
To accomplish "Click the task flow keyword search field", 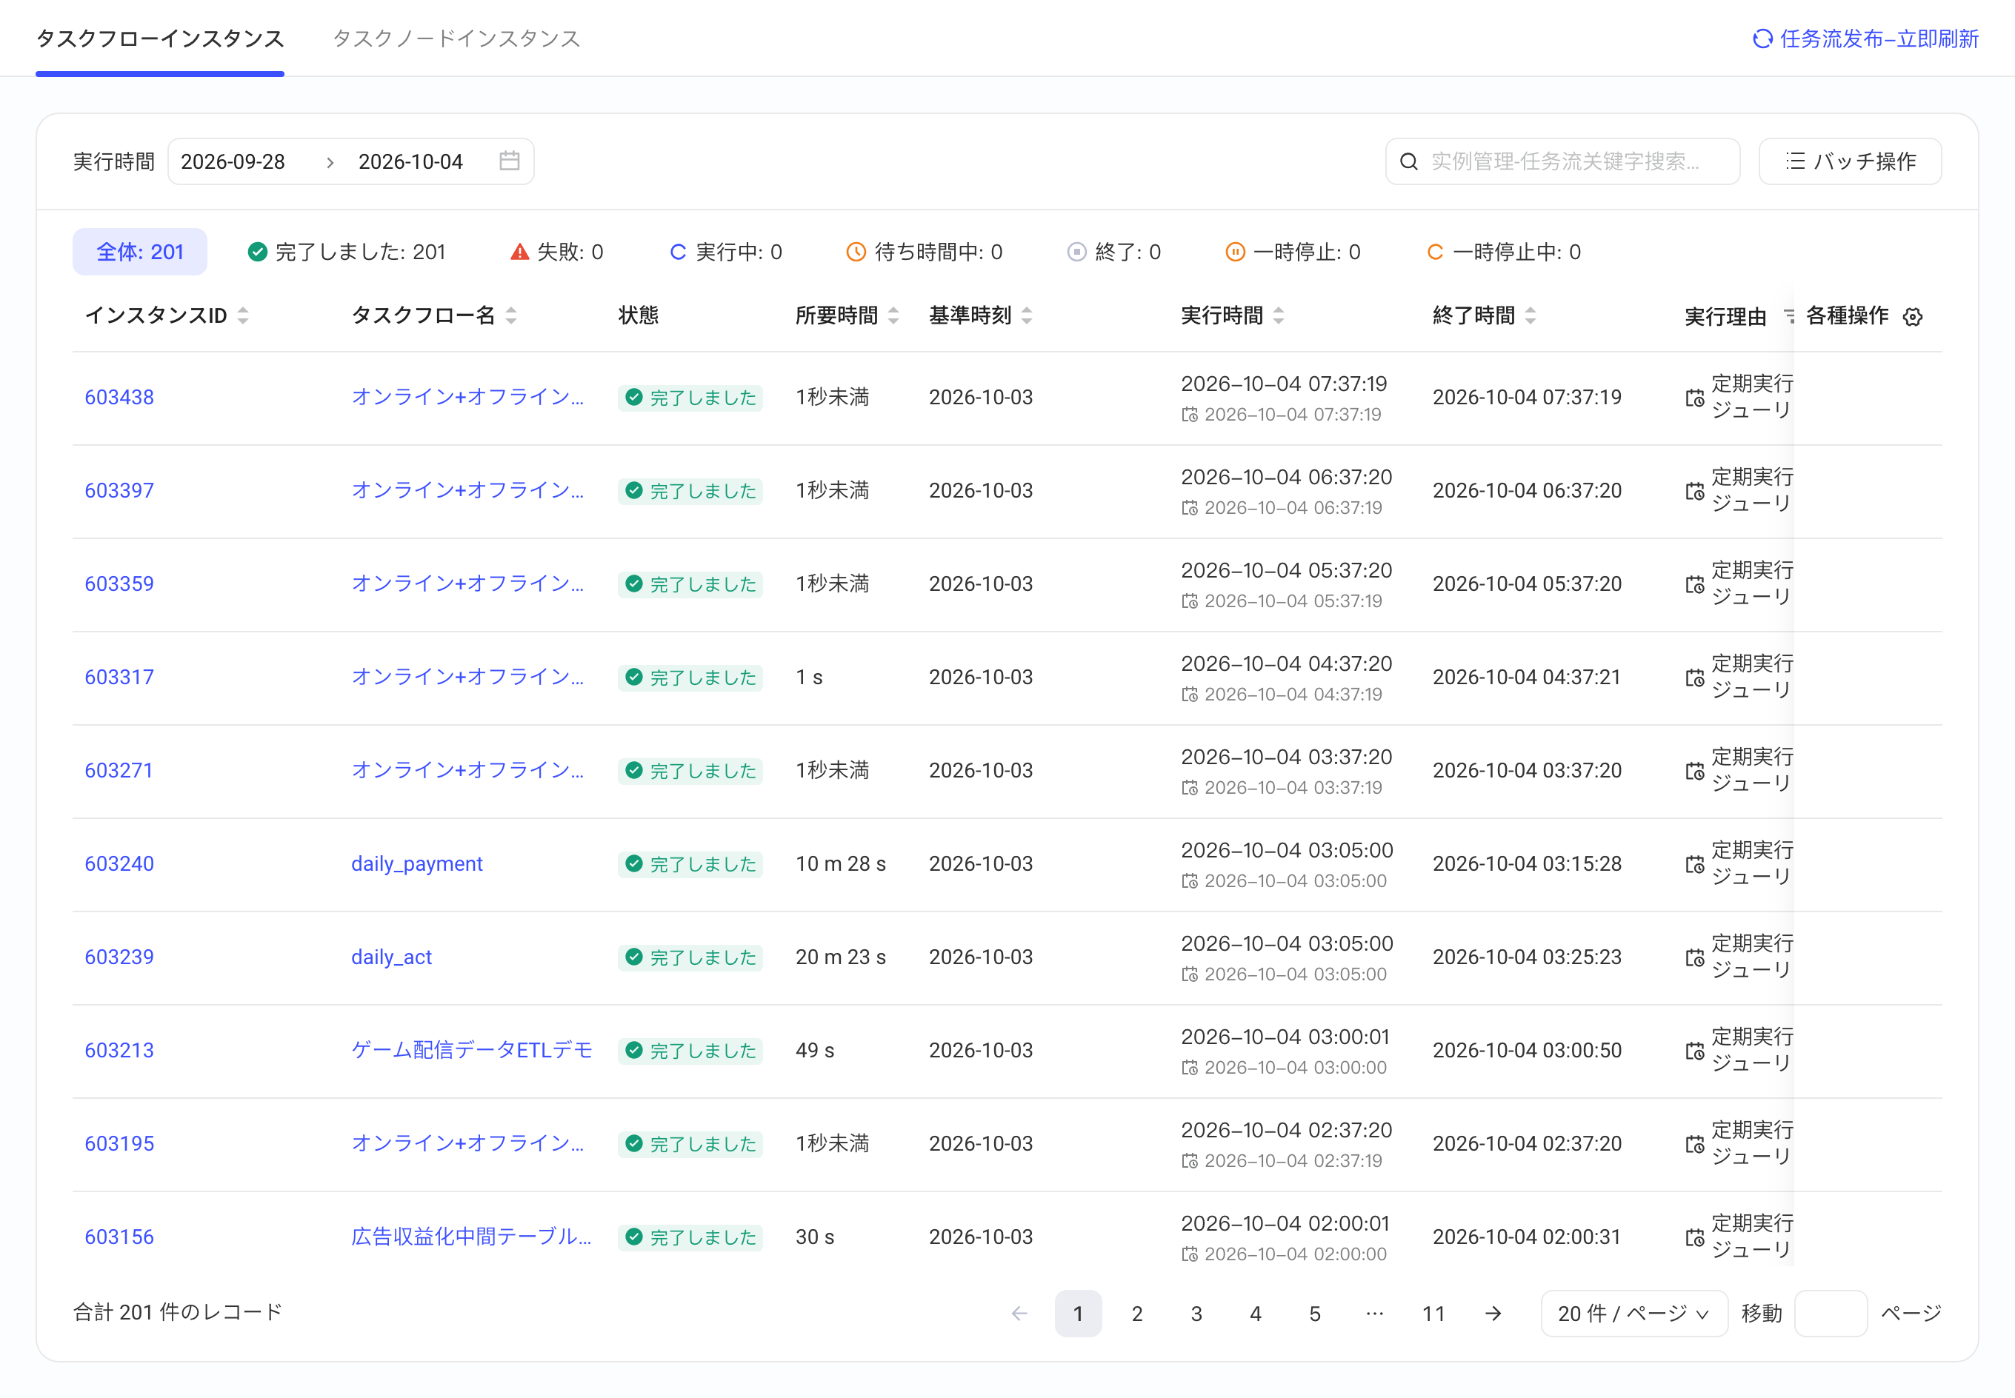I will pyautogui.click(x=1563, y=161).
